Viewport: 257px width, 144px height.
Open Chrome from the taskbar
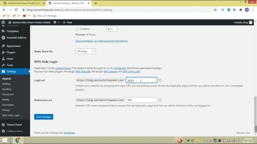(18, 140)
